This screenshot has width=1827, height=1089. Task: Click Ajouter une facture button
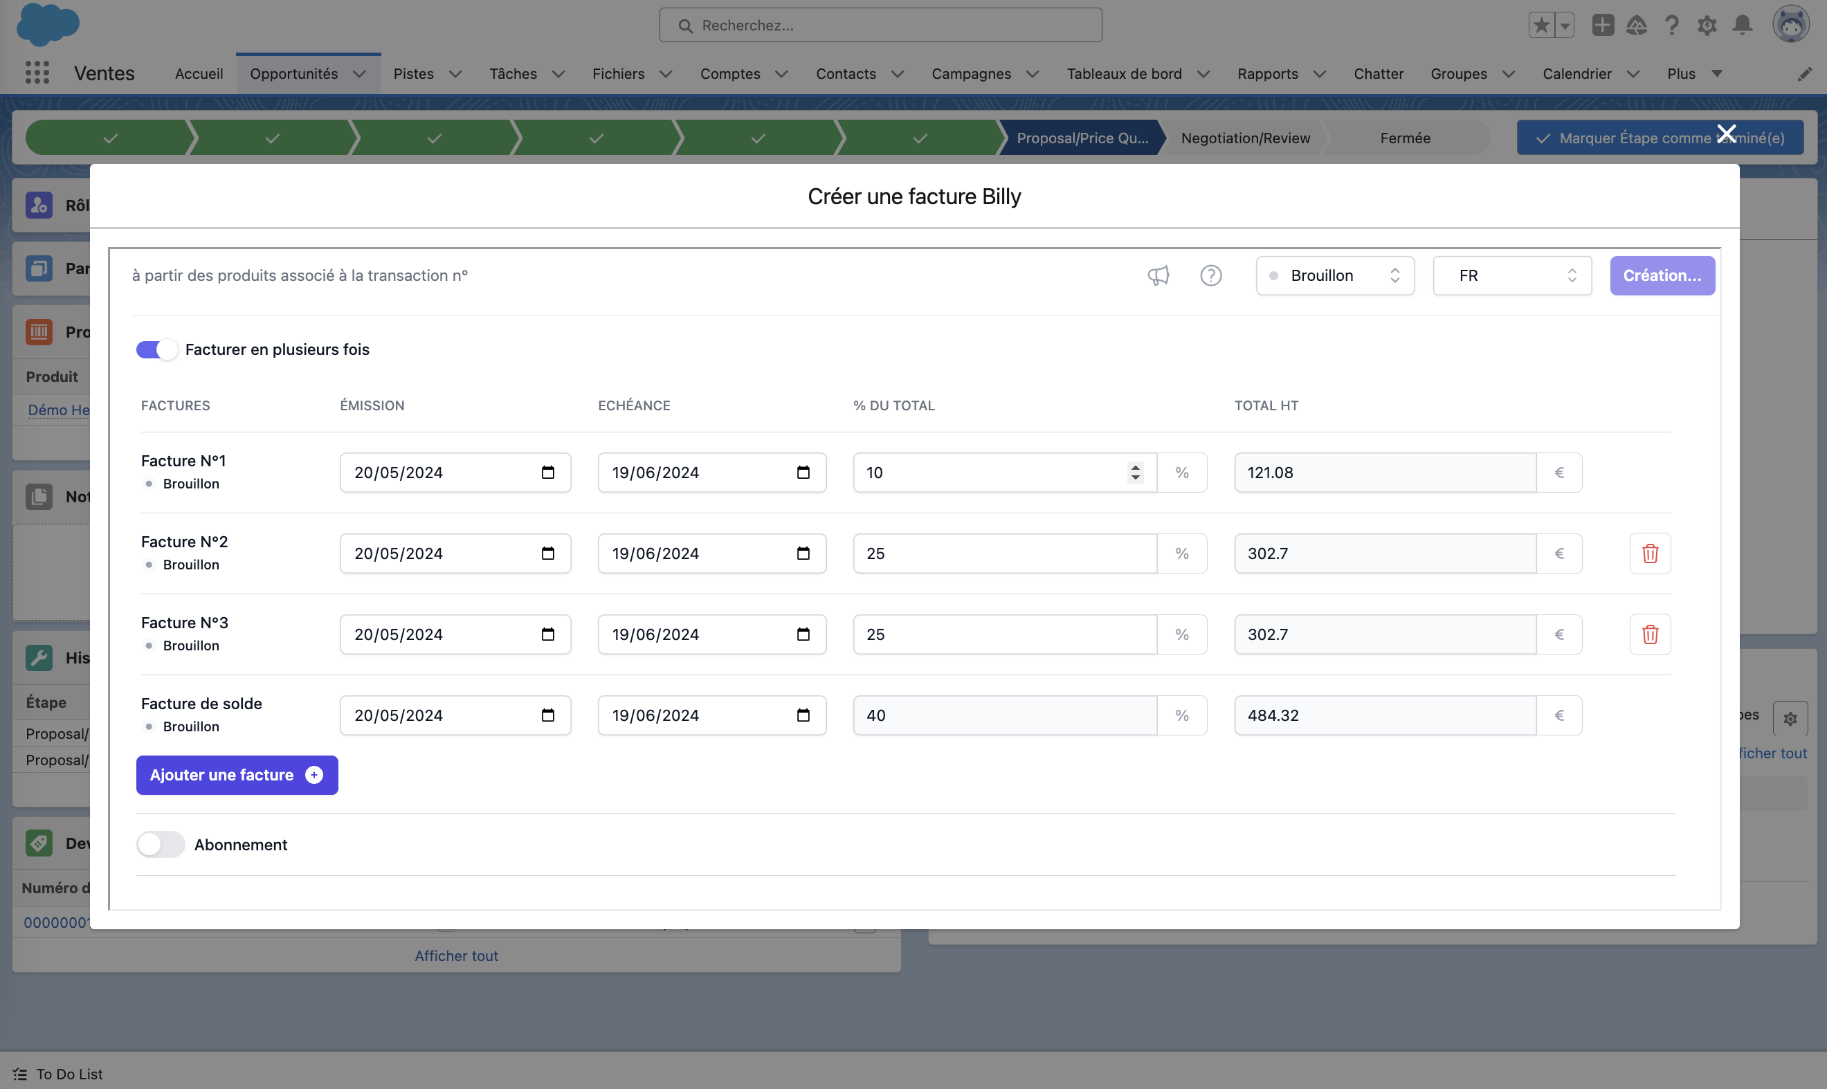click(x=237, y=775)
